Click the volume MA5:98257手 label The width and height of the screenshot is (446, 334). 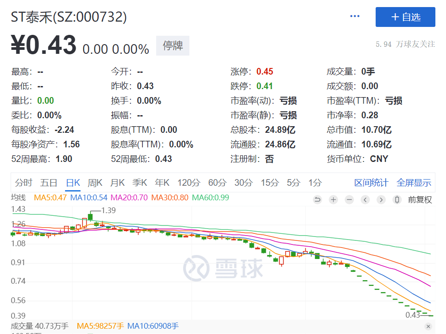point(100,326)
